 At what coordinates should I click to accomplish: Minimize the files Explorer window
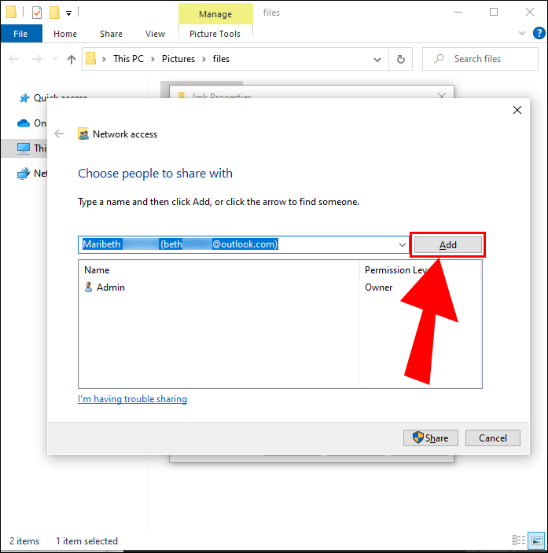pyautogui.click(x=458, y=13)
